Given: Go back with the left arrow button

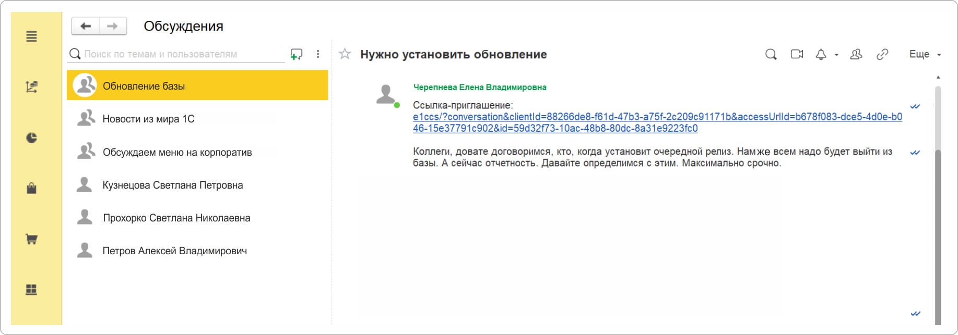Looking at the screenshot, I should pyautogui.click(x=86, y=26).
